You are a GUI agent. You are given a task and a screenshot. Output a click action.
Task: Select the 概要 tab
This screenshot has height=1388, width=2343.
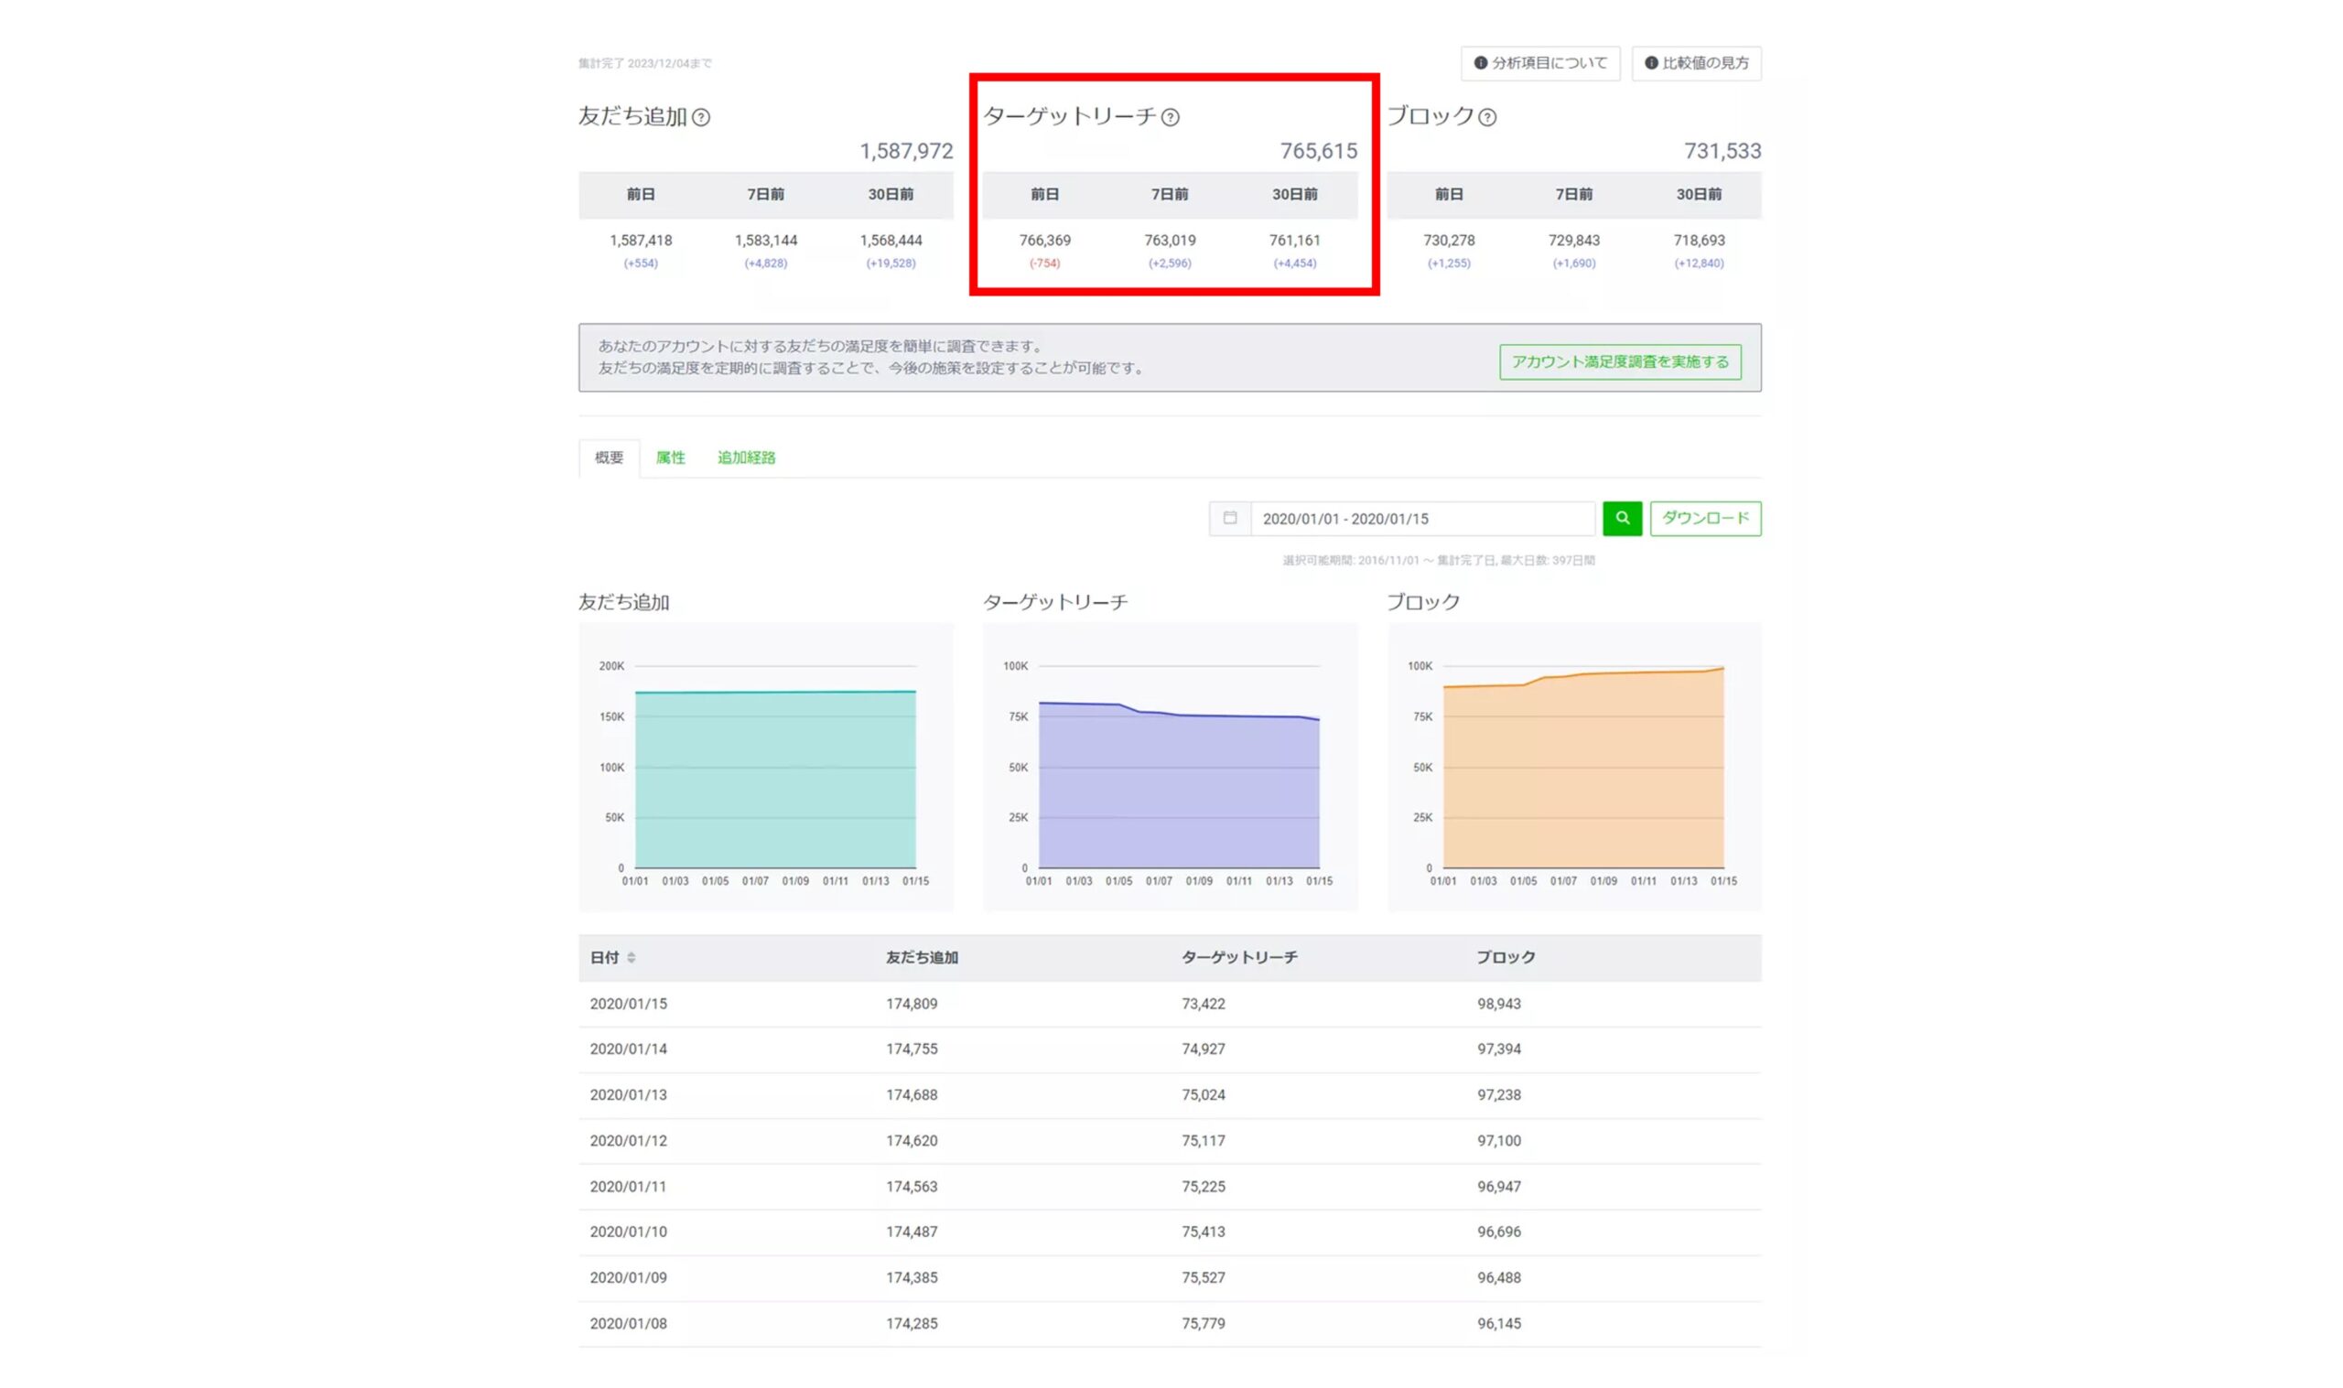click(x=609, y=457)
